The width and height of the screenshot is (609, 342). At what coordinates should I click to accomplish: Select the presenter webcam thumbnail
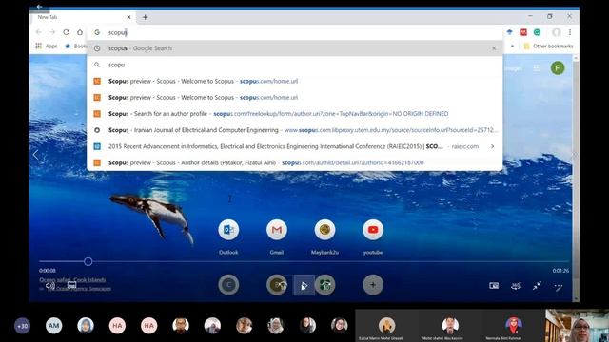point(578,326)
